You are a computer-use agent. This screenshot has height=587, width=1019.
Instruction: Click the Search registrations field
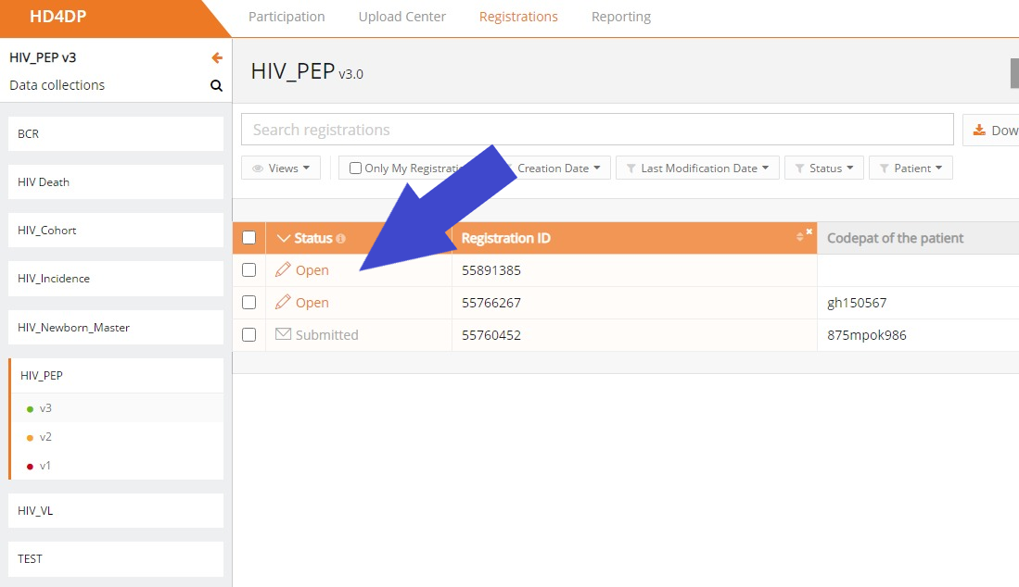click(x=597, y=130)
